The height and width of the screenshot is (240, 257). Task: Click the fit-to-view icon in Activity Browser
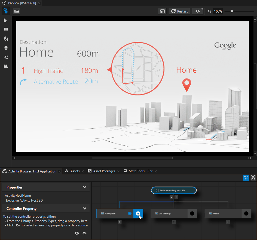point(253,178)
